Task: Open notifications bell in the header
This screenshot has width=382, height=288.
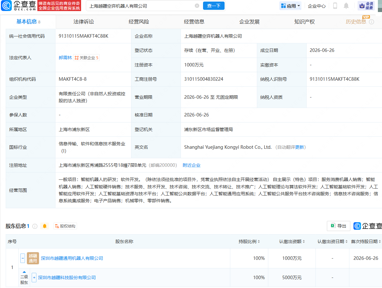Action: tap(346, 6)
